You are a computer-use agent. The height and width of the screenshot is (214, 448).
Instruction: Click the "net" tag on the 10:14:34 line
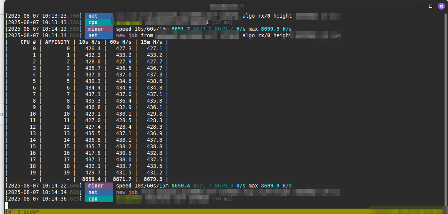pyautogui.click(x=99, y=192)
